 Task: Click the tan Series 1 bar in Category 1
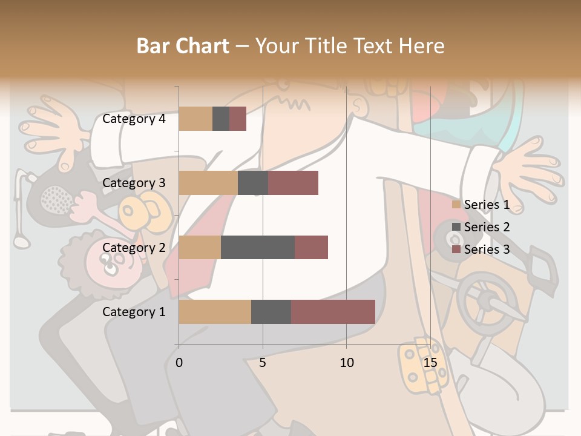click(215, 312)
